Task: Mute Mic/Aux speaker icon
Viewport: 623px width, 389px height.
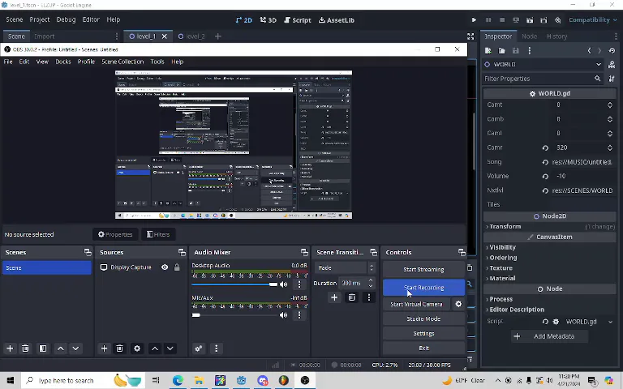Action: click(x=284, y=314)
